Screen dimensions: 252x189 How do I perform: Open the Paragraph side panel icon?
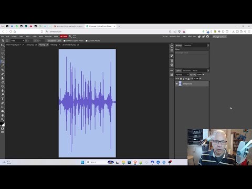pos(172,65)
